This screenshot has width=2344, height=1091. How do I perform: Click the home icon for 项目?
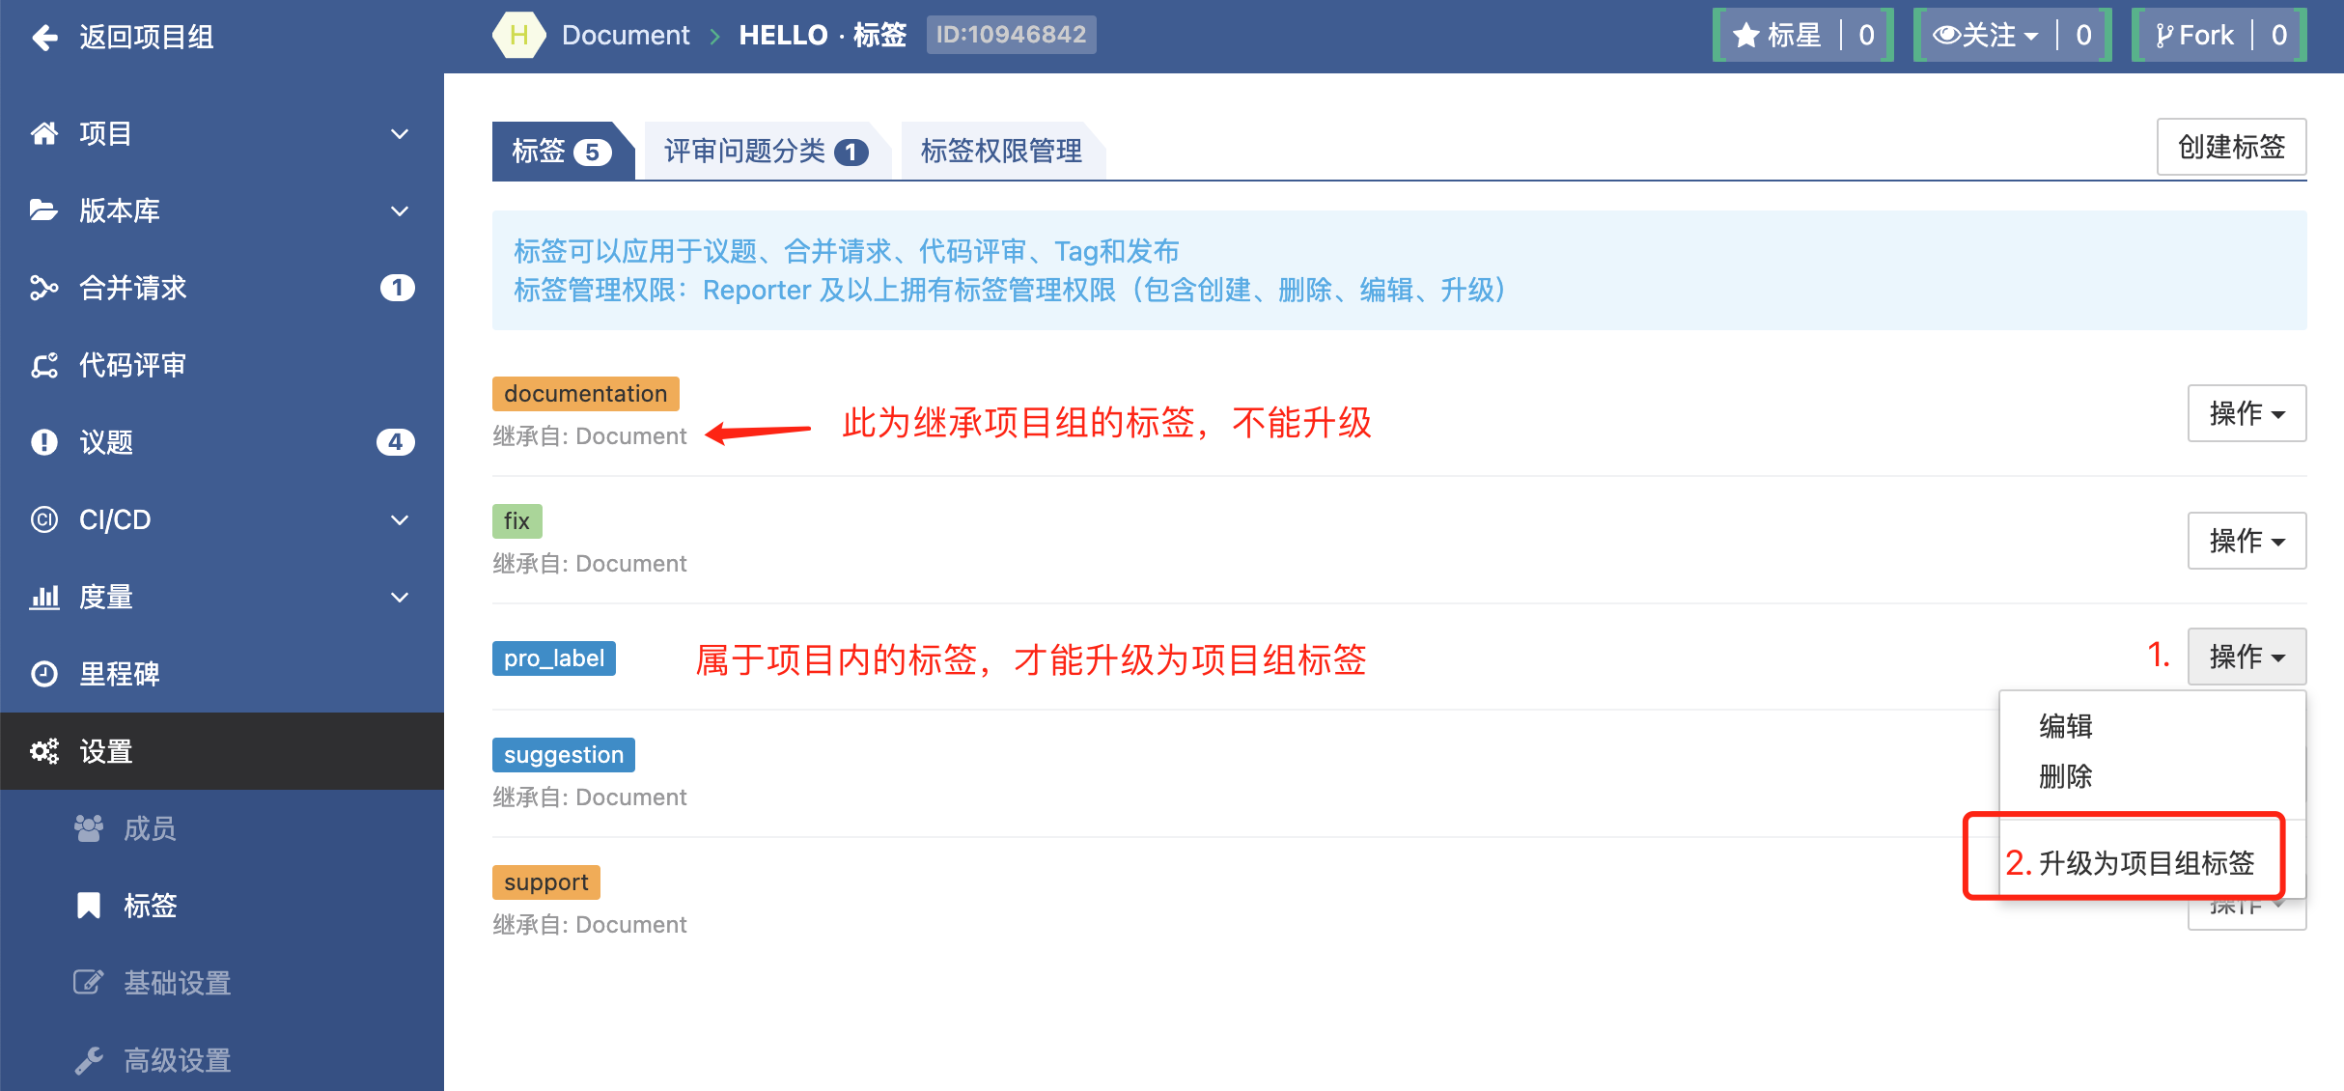[44, 133]
